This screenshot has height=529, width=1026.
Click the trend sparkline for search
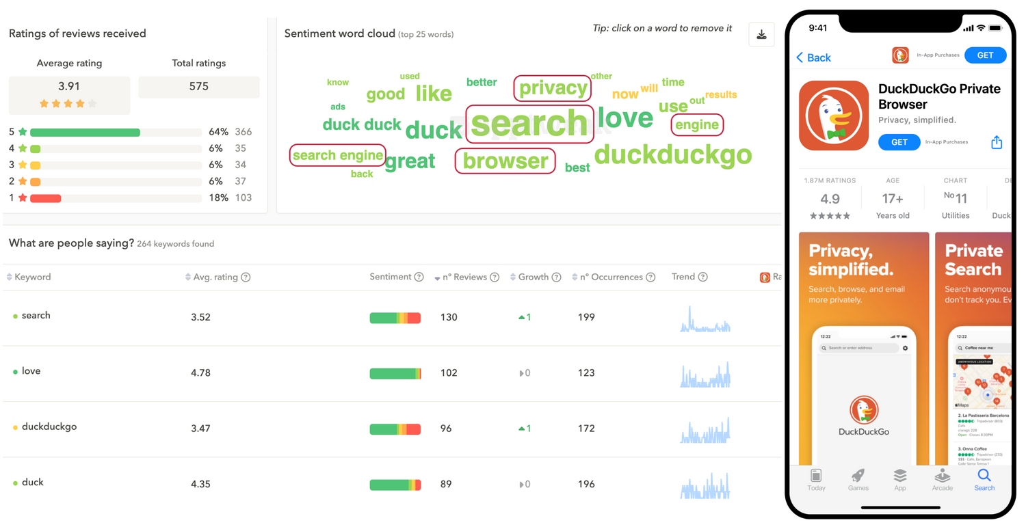(x=705, y=319)
